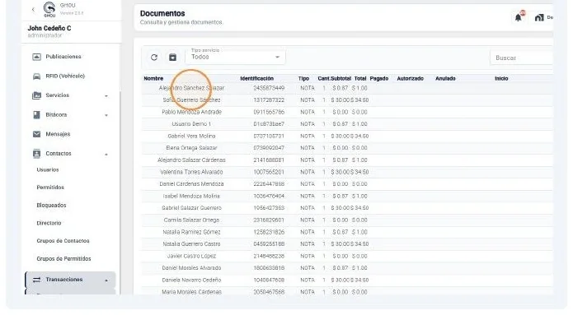Click the Bitácora book icon
This screenshot has width=573, height=315.
click(36, 115)
